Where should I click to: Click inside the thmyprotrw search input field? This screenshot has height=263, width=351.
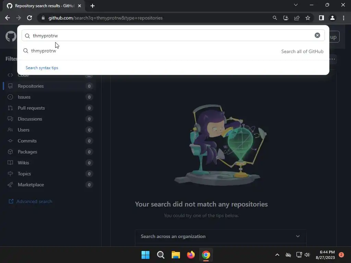173,36
